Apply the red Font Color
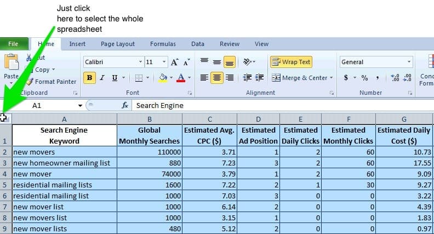Viewport: 434px width, 234px height. pos(181,78)
